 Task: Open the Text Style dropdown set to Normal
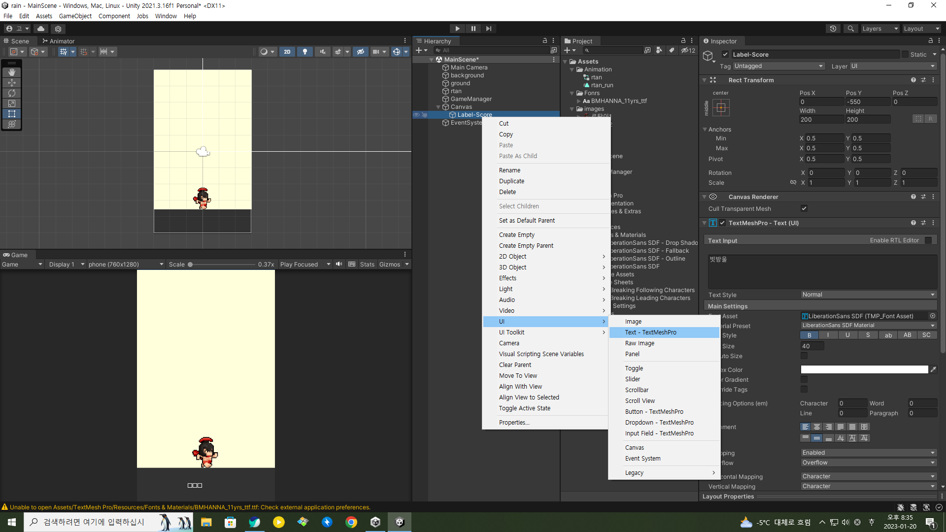click(x=869, y=295)
